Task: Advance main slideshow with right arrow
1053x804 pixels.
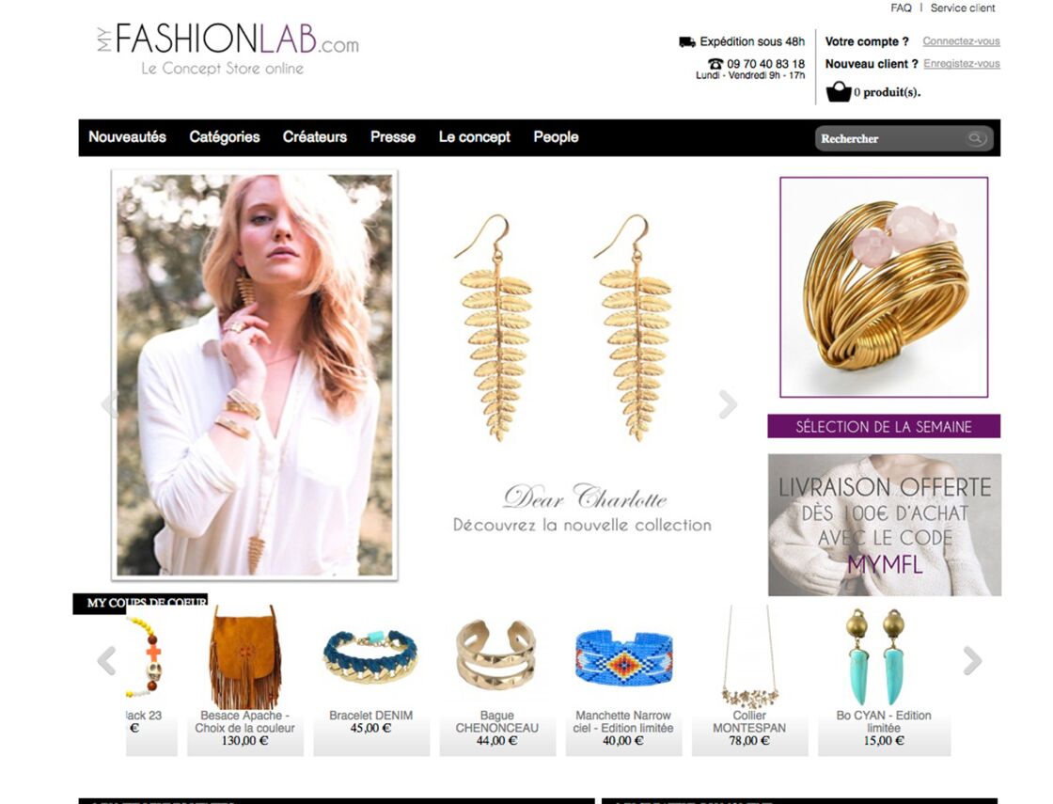Action: tap(728, 404)
